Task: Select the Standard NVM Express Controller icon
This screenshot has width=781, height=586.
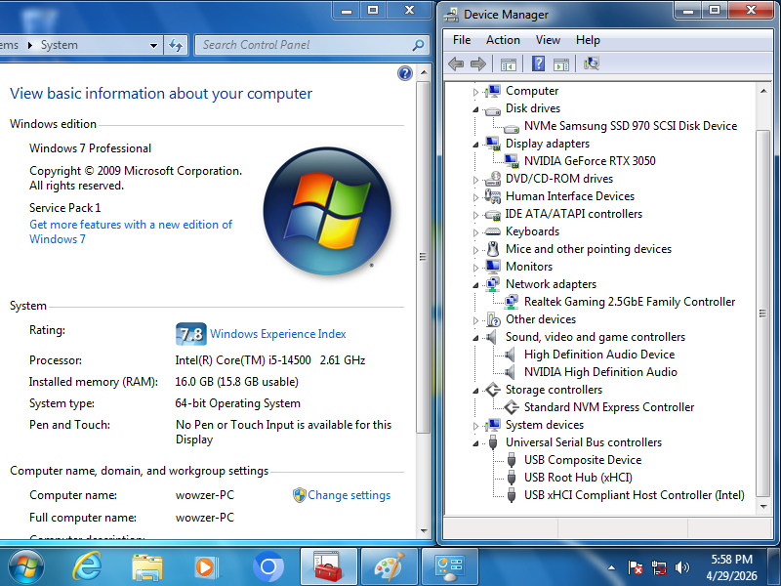Action: coord(512,407)
